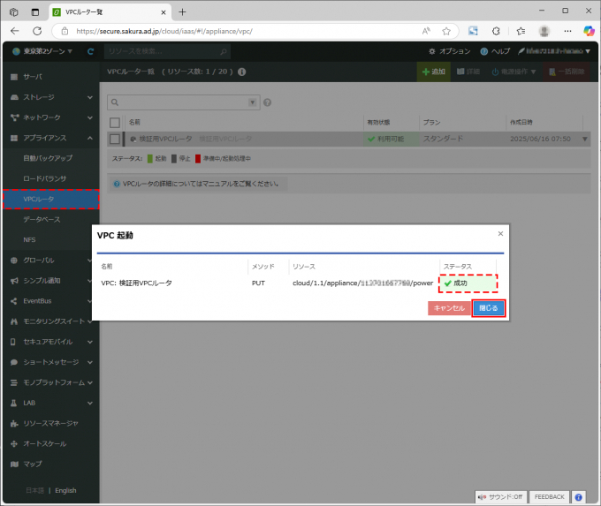Image resolution: width=601 pixels, height=506 pixels.
Task: Select ロードバランサ in the sidebar
Action: click(x=51, y=178)
